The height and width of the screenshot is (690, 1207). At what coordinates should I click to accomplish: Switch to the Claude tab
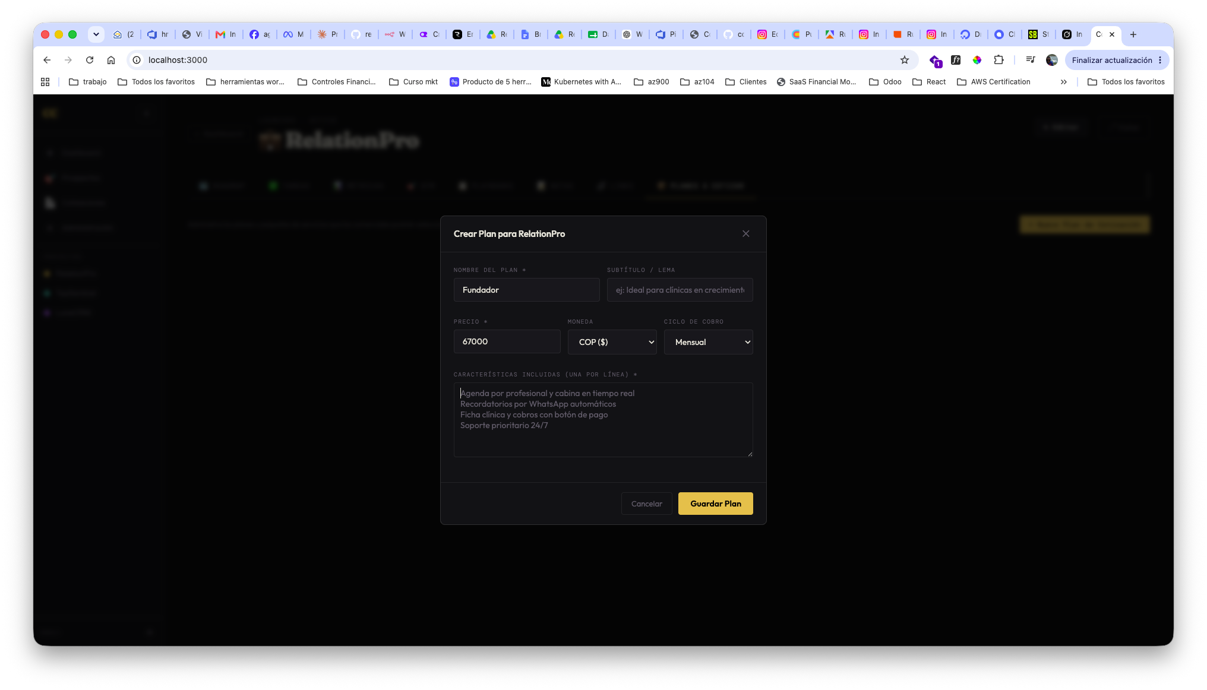click(x=327, y=34)
